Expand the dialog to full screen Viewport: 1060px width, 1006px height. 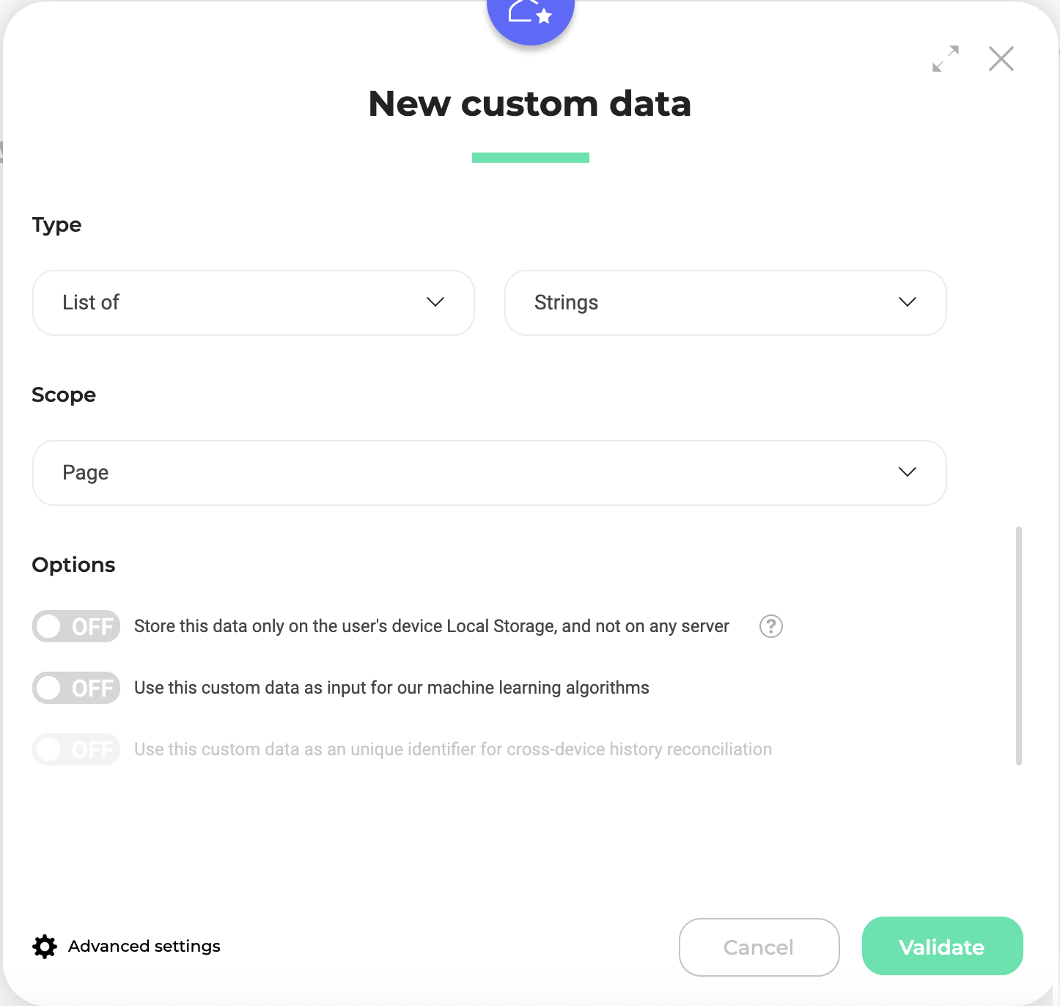946,59
